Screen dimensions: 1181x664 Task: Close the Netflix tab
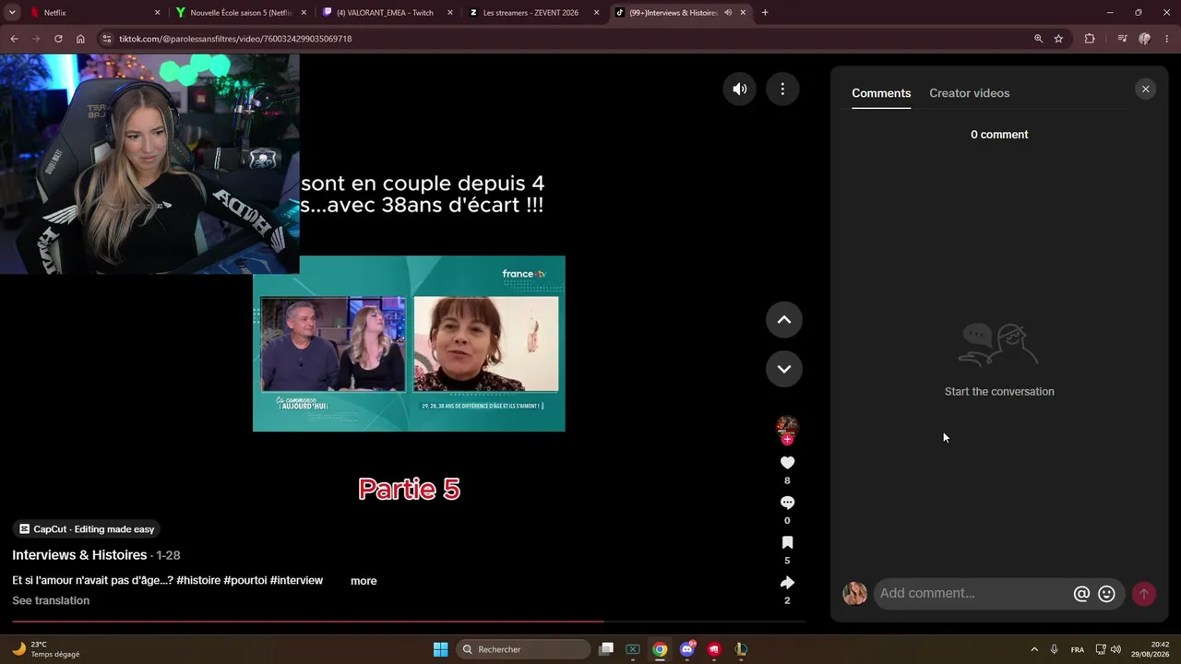157,13
